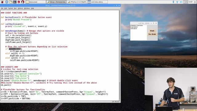The width and height of the screenshot is (197, 111).
Task: Click the commented '##Lb.bind' callback line
Action: [x=49, y=83]
